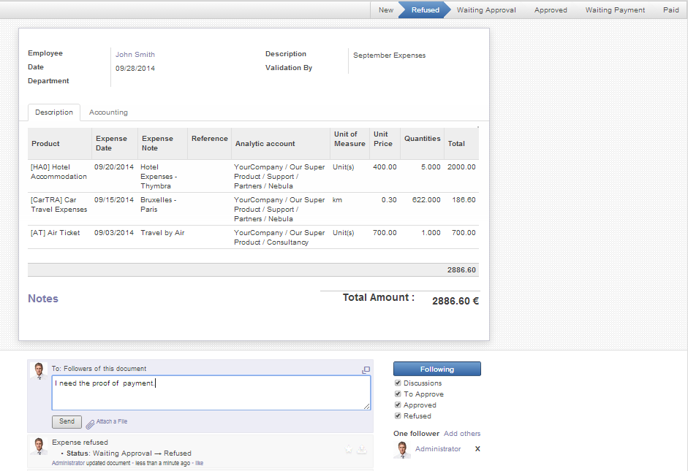Click the Administrator follower avatar
The image size is (688, 471).
[402, 450]
